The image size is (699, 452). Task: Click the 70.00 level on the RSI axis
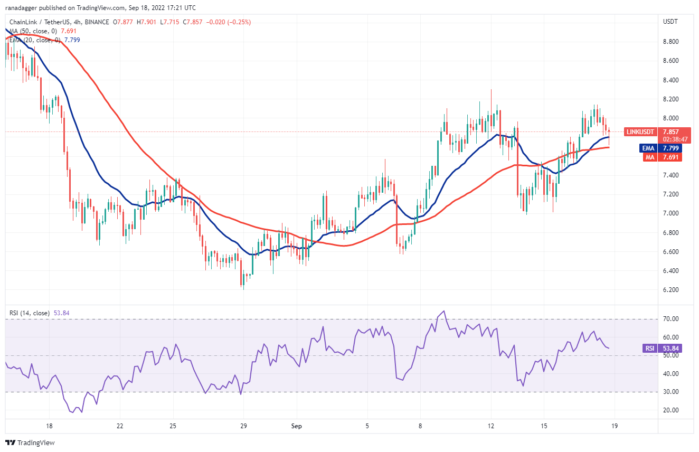(x=669, y=319)
